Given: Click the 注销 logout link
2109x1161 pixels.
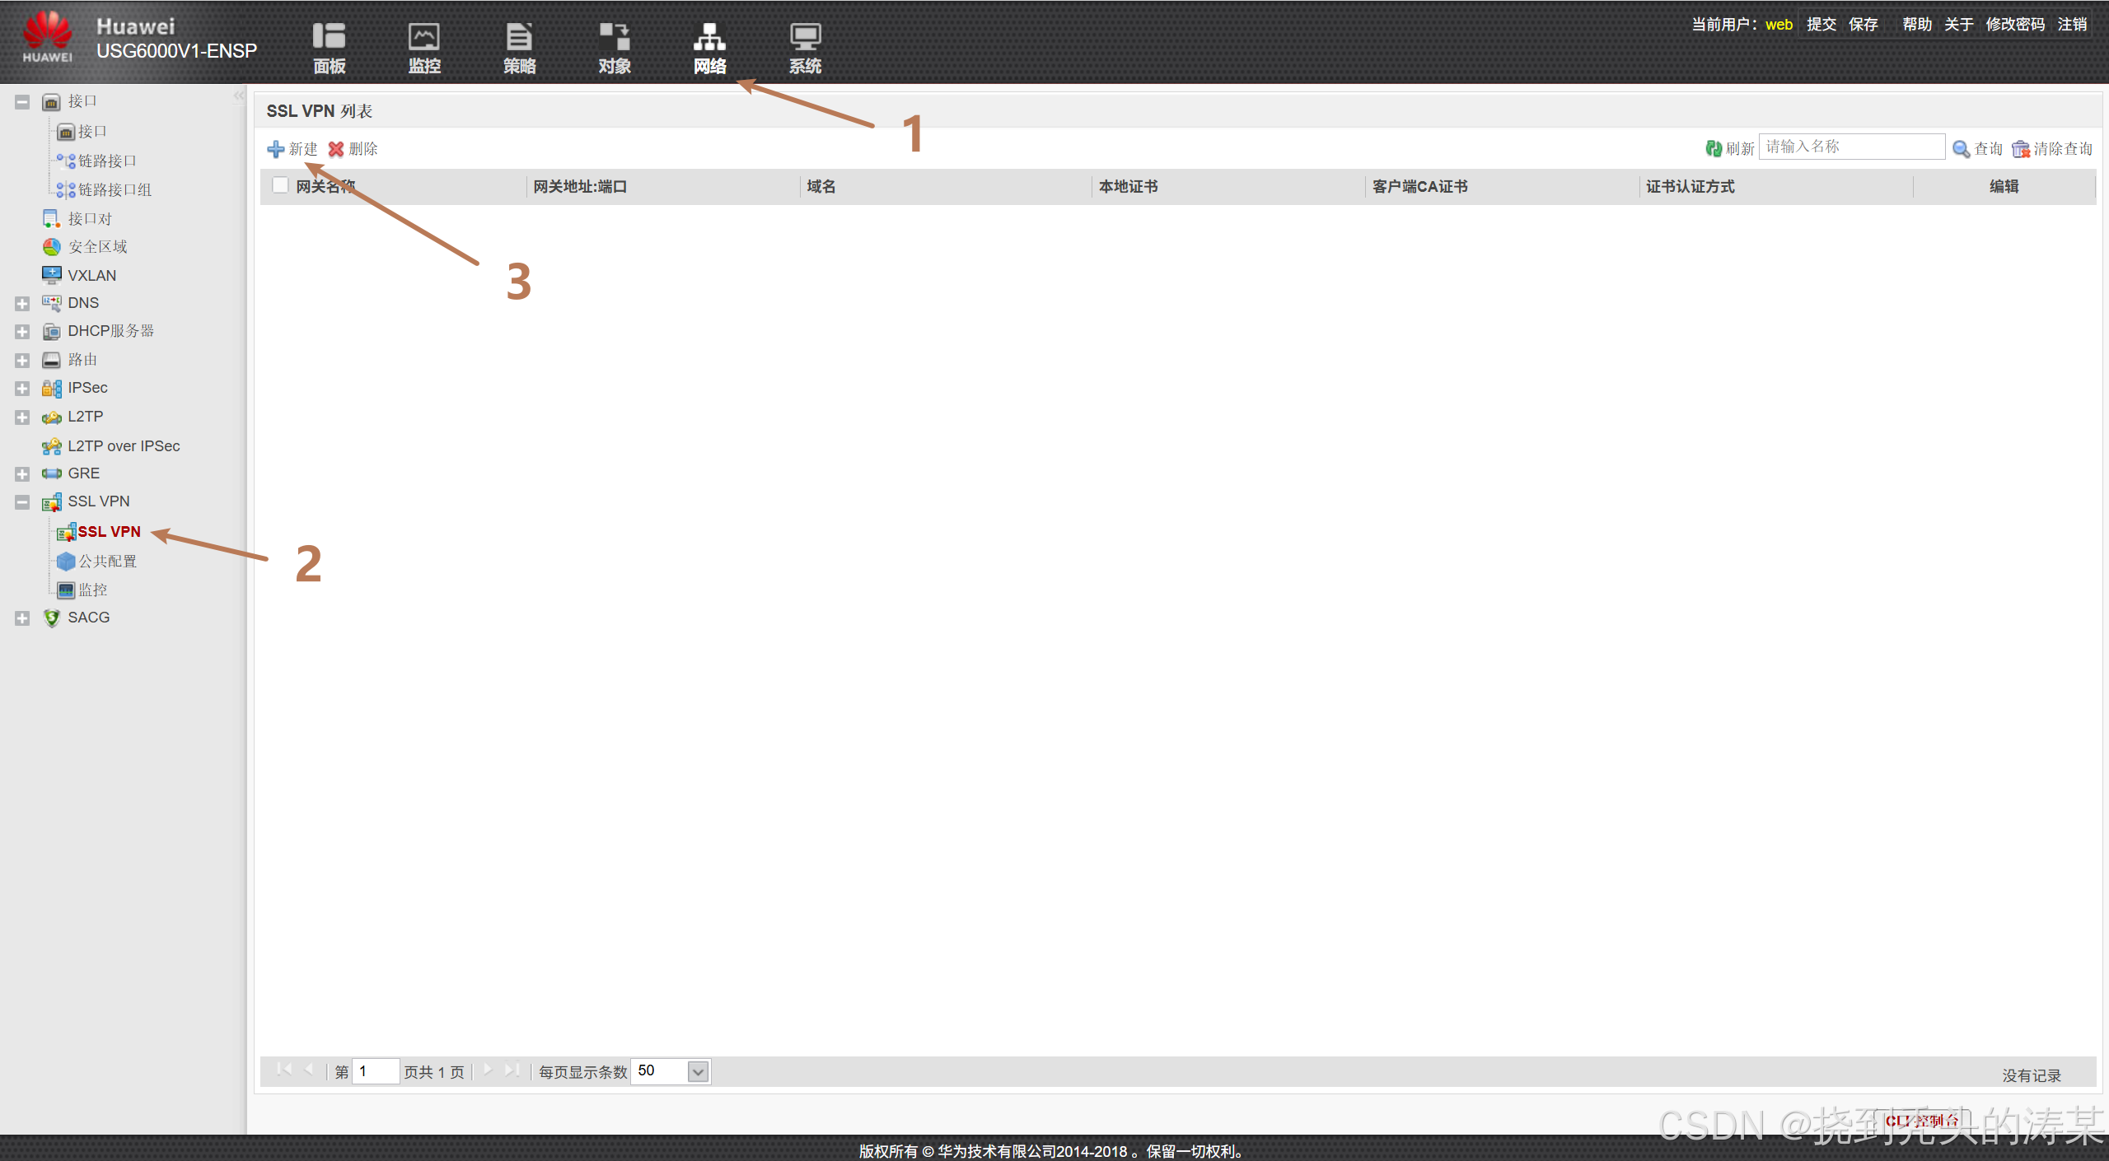Looking at the screenshot, I should click(x=2072, y=25).
